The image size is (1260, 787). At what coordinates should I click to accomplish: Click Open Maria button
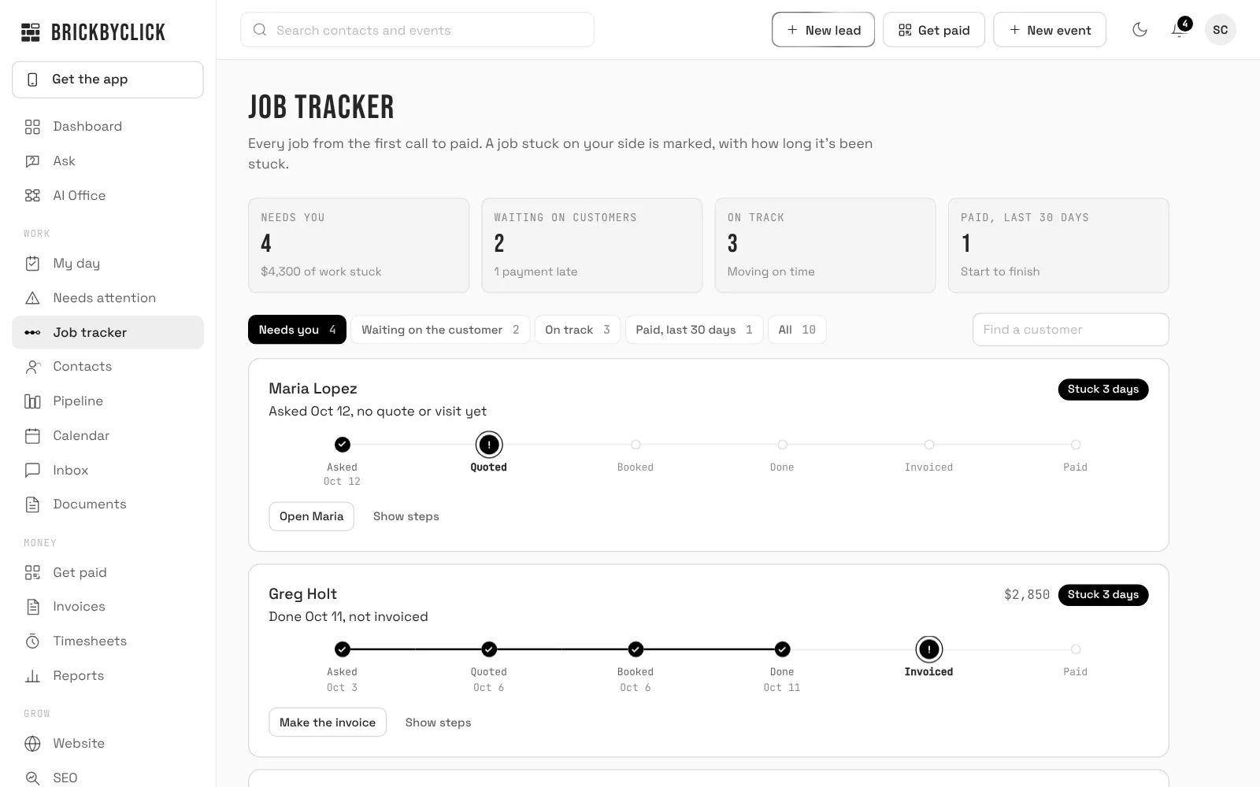312,516
